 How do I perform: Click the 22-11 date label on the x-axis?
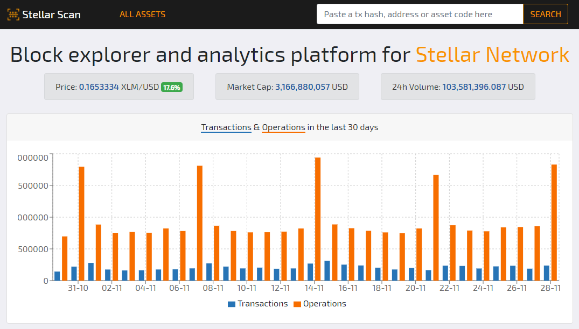[x=449, y=288]
